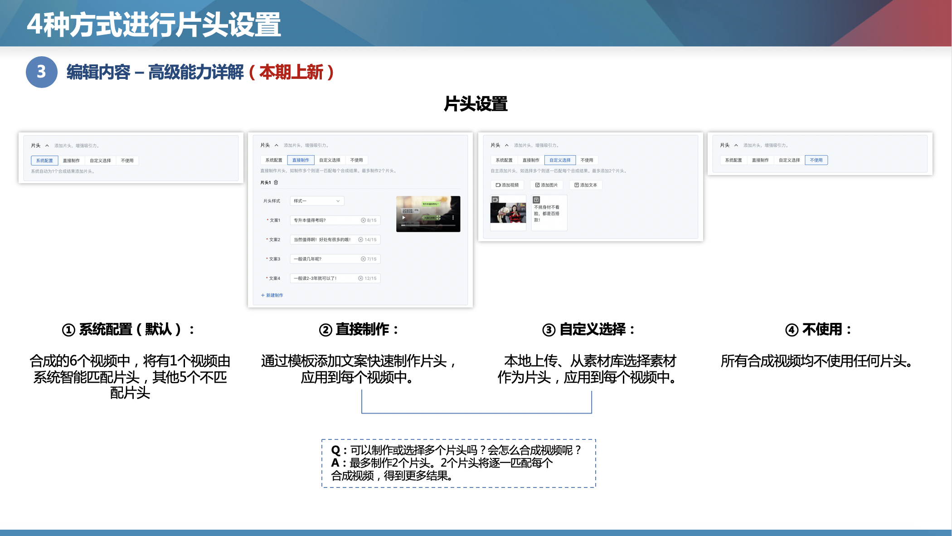The width and height of the screenshot is (952, 536).
Task: Open the 片头样式 dropdown showing 样式一
Action: pyautogui.click(x=316, y=201)
